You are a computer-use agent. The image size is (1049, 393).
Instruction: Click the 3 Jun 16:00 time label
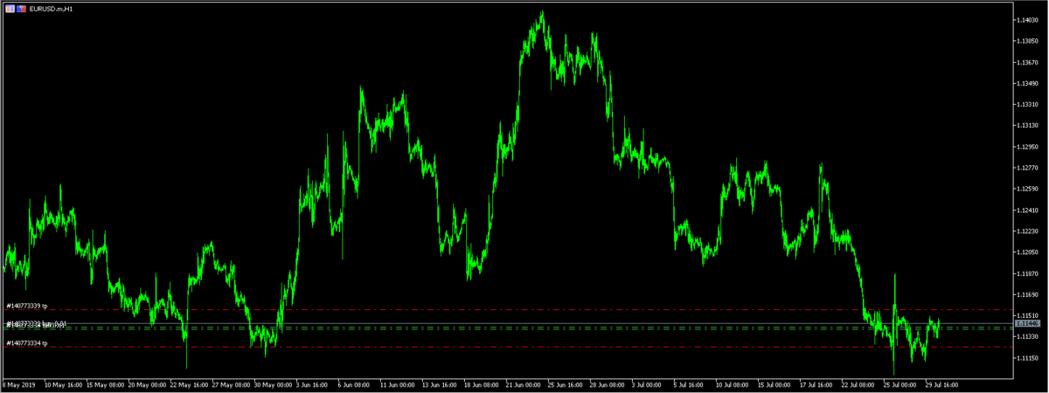click(312, 383)
